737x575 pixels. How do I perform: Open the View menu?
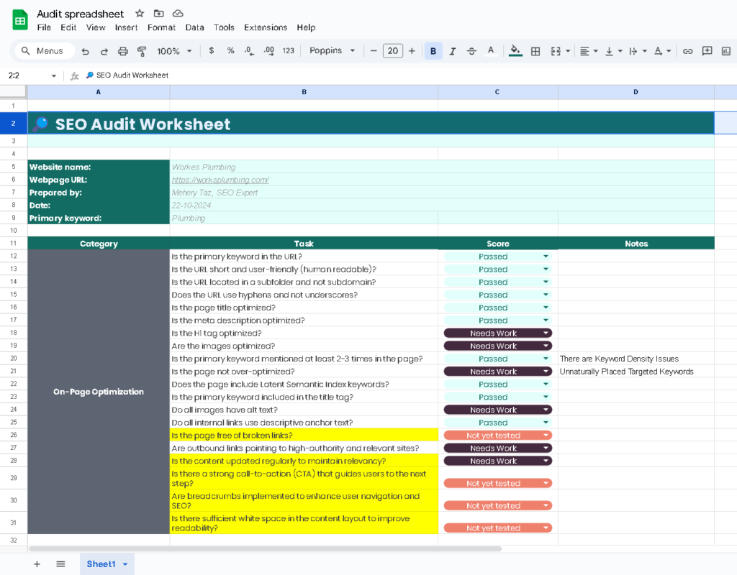coord(96,28)
